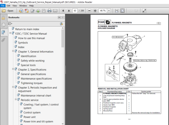
Task: Click the create PDF online icon
Action: [21, 11]
